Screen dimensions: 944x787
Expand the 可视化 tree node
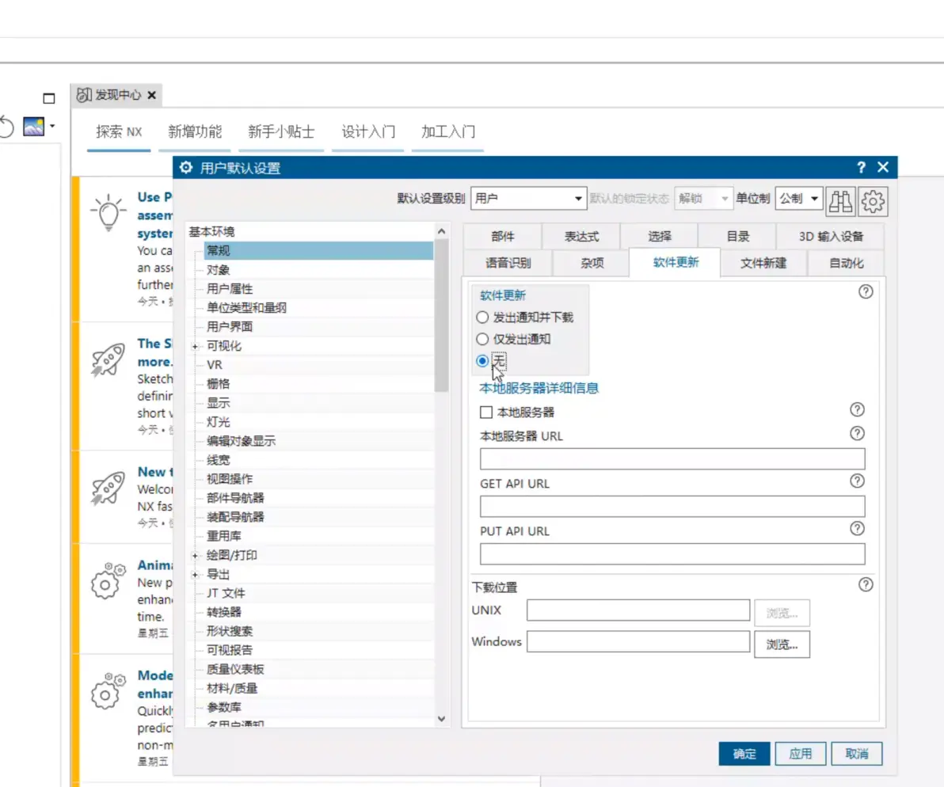[x=195, y=347]
